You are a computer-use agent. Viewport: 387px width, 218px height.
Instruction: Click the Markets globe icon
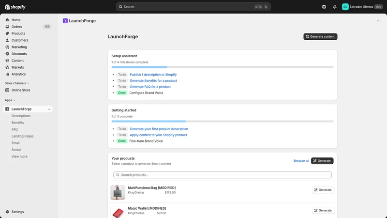point(7,67)
